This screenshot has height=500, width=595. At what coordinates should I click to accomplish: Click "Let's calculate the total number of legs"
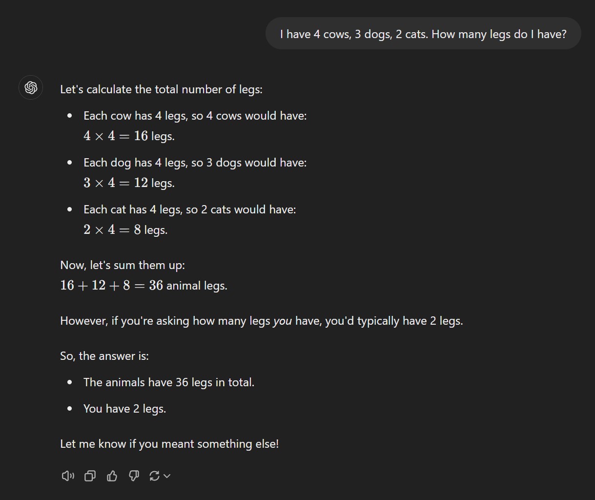click(x=161, y=89)
